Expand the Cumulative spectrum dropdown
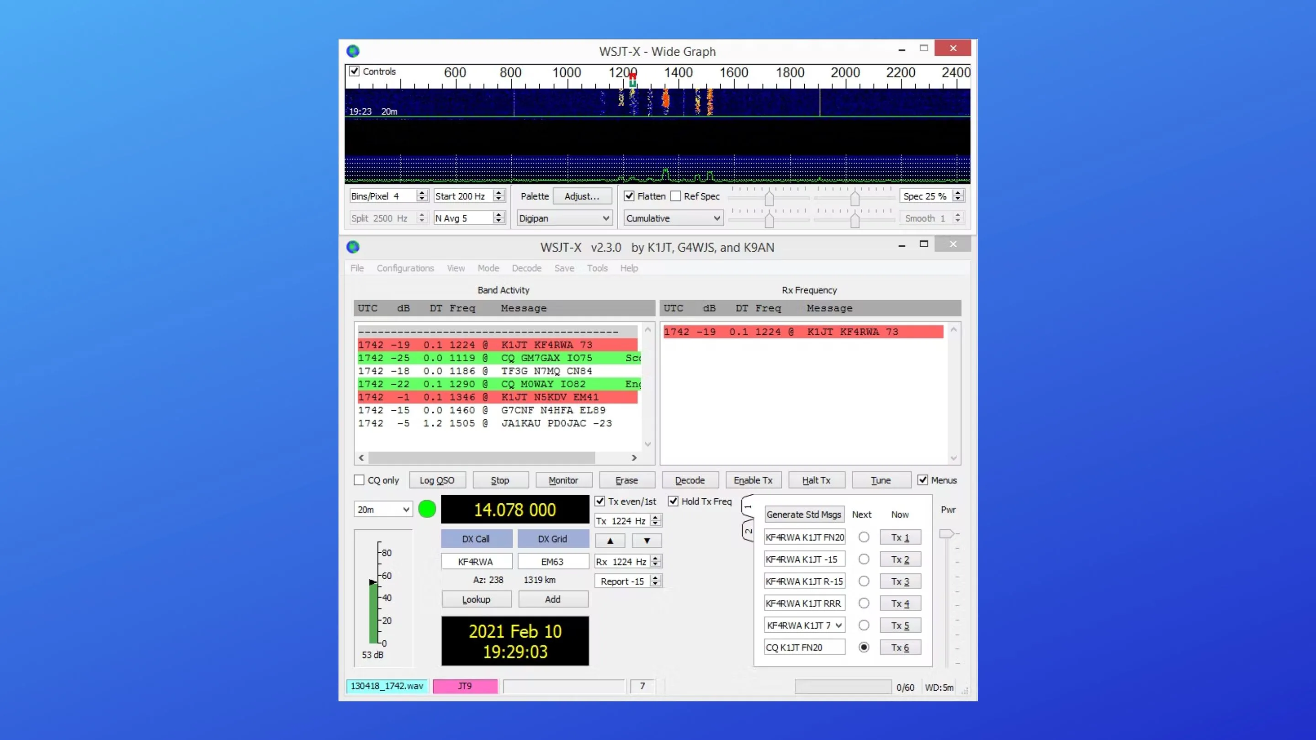Screen dimensions: 1316x740 [673, 219]
